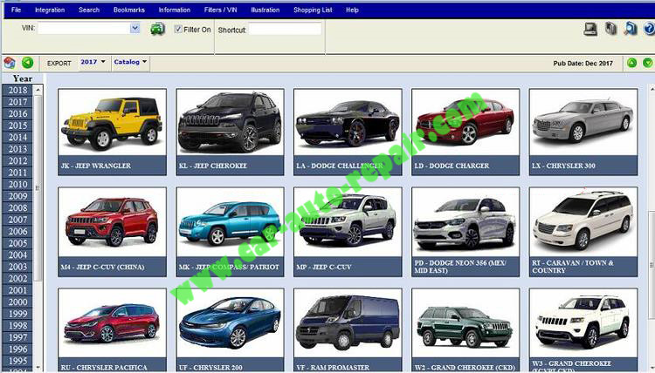The width and height of the screenshot is (655, 373).
Task: Open the MK - Jeep Compass/Patriot catalog
Action: pos(231,232)
